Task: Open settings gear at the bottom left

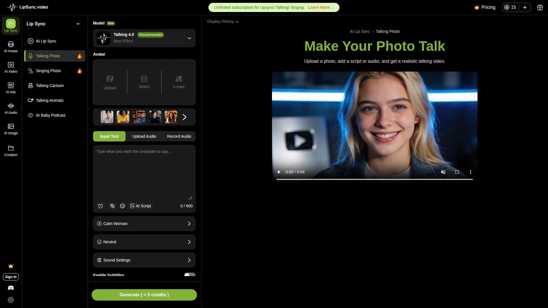Action: (x=11, y=300)
